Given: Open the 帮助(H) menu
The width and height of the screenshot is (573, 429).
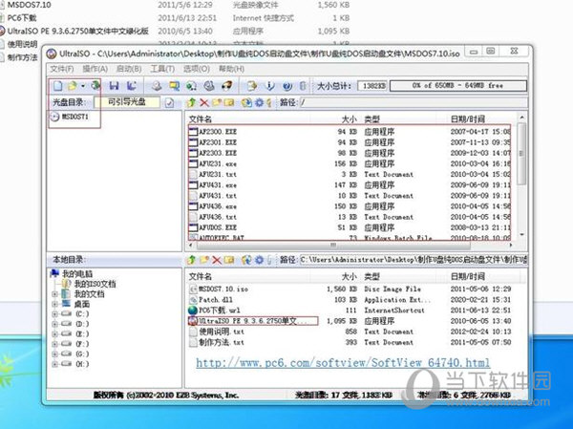Looking at the screenshot, I should pos(231,69).
